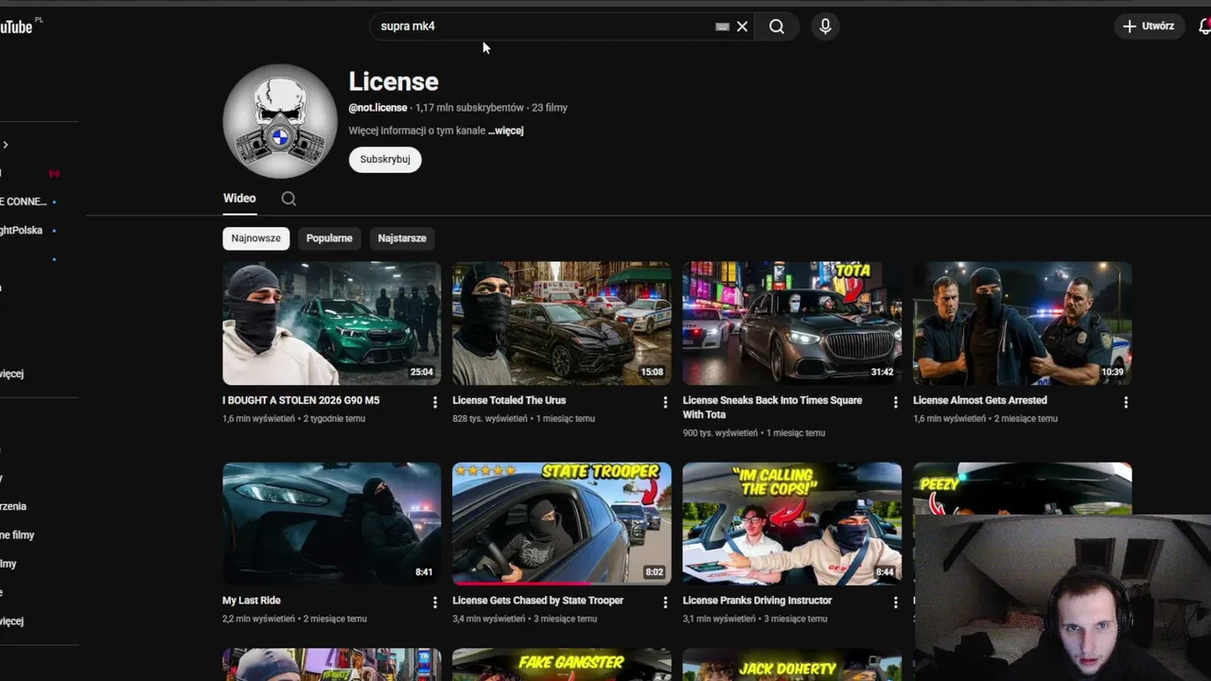Select the Najstarsze filter chip
The width and height of the screenshot is (1211, 681).
(402, 238)
